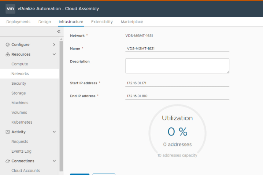Click the Description text area
Screen dimensions: 263x175
pyautogui.click(x=177, y=66)
